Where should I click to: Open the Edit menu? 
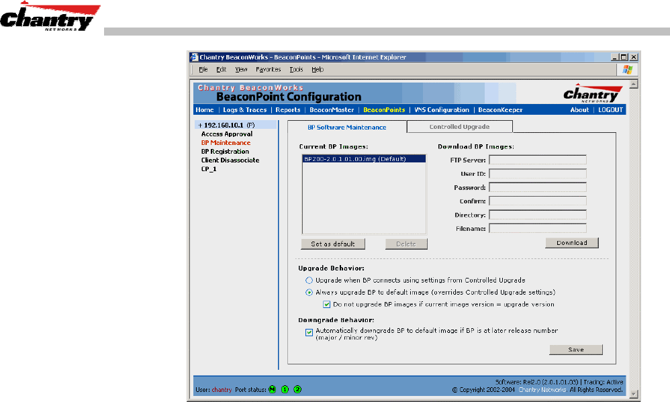pyautogui.click(x=221, y=69)
